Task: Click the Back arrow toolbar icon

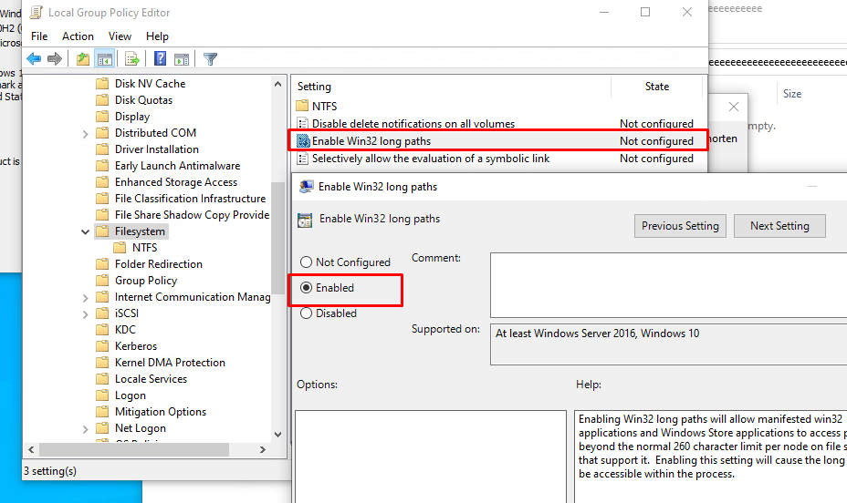Action: [34, 59]
